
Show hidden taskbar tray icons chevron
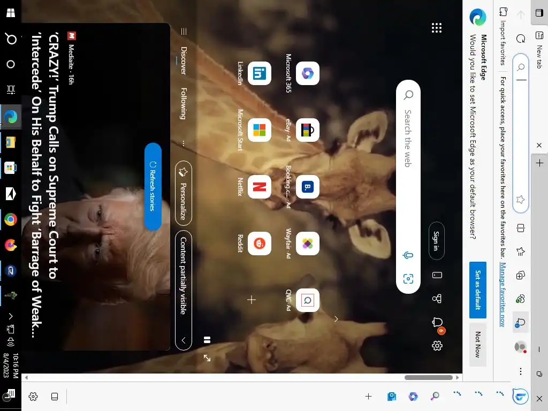11,316
